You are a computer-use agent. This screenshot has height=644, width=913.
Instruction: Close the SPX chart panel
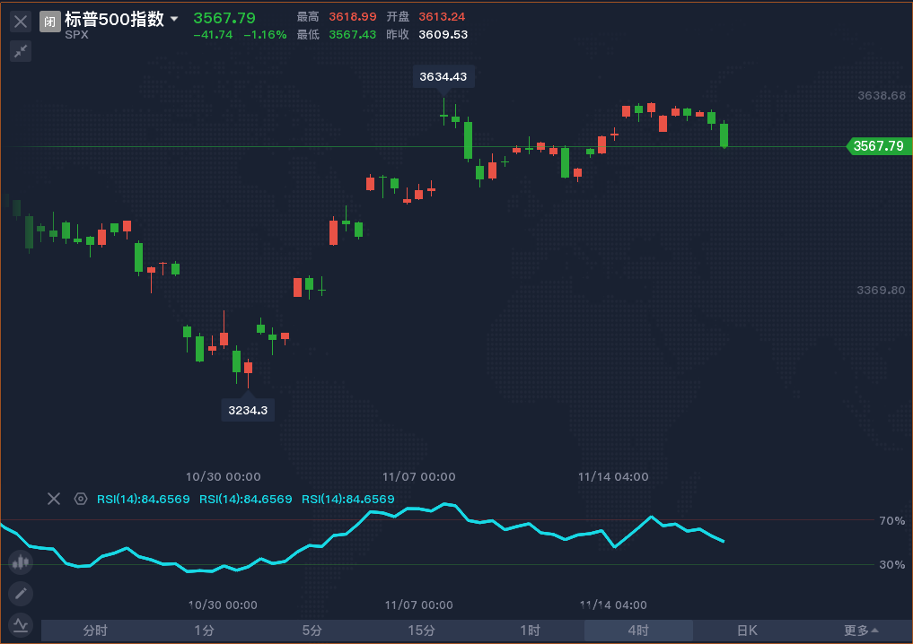21,22
